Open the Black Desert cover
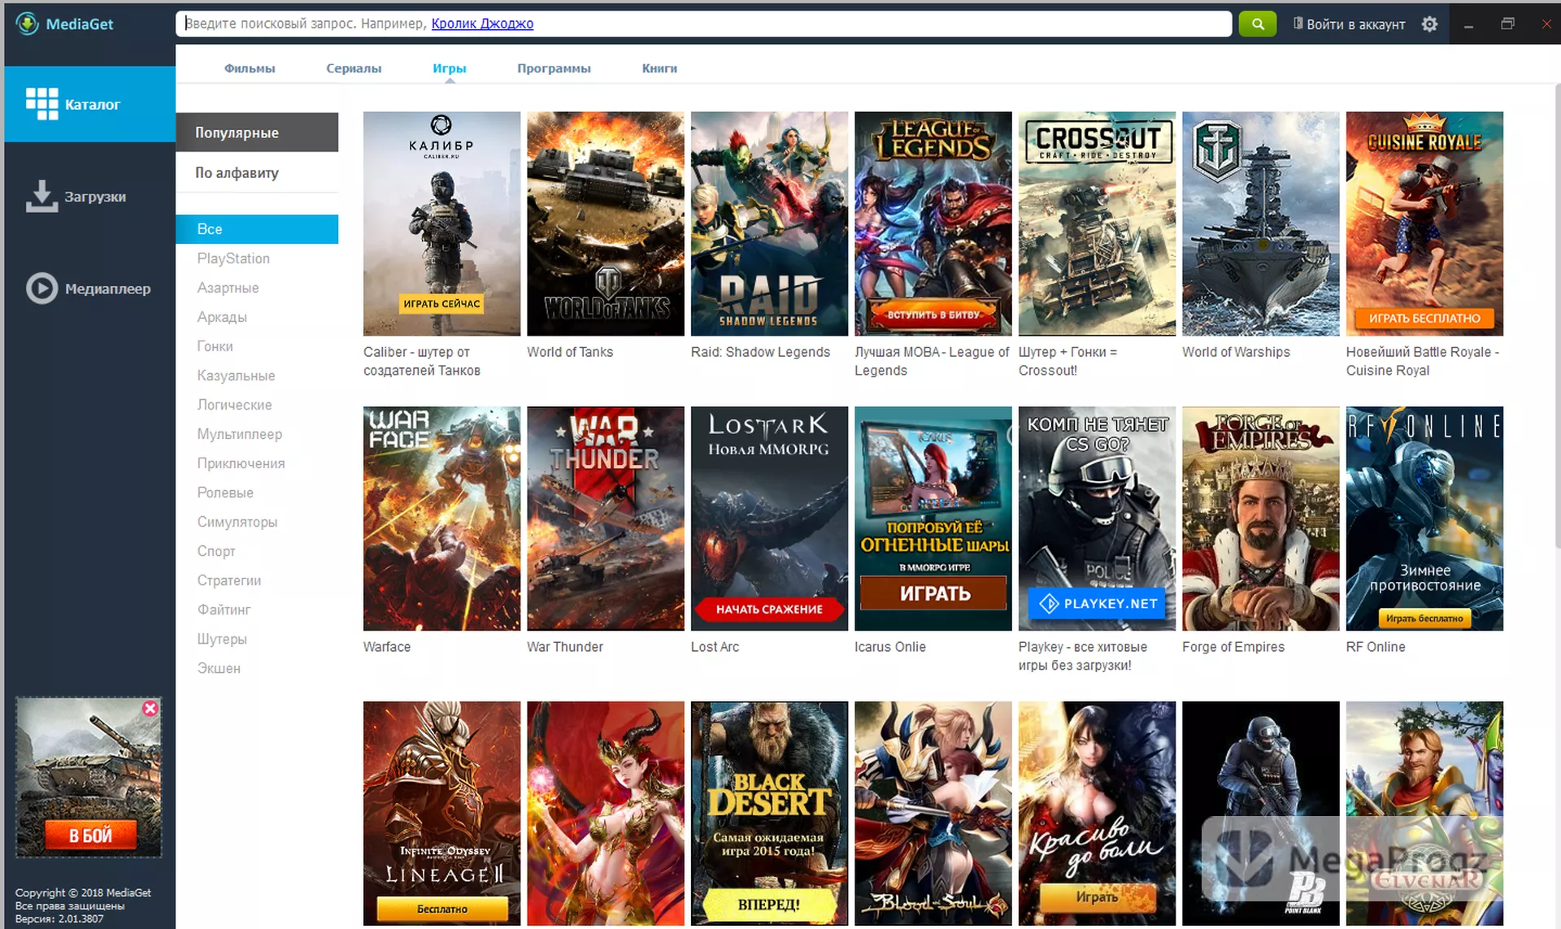Screen dimensions: 1561x929 [x=769, y=814]
